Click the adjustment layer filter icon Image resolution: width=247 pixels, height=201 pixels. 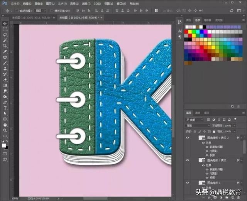coord(213,120)
